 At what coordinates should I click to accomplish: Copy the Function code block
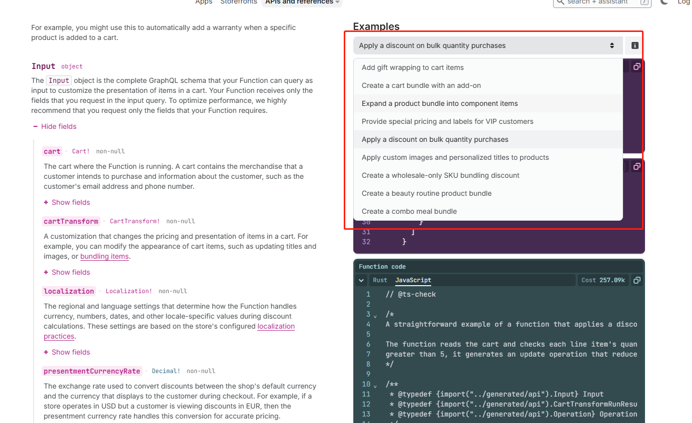click(637, 280)
